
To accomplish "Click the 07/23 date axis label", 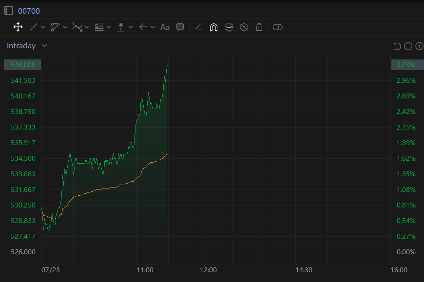I will coord(51,270).
